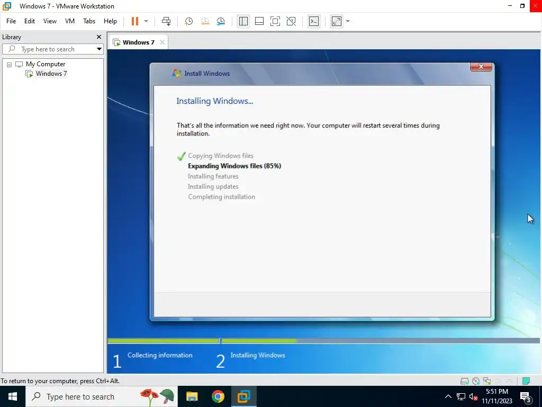Enter full screen mode icon

(275, 21)
